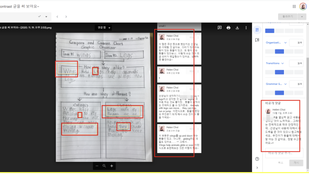Select highlighted blue level under Organization
This screenshot has width=309, height=174.
(x=279, y=51)
